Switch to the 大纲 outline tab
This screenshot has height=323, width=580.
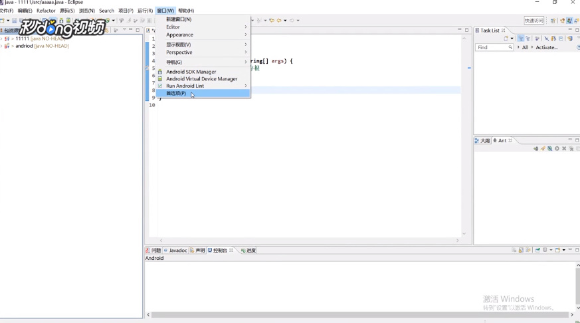click(x=482, y=141)
